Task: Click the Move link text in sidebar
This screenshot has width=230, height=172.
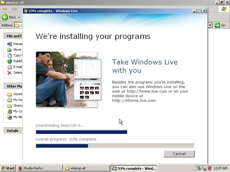Action: [17, 50]
